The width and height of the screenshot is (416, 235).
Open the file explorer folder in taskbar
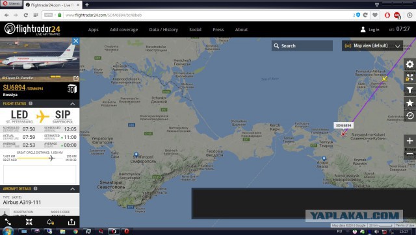pos(62,231)
